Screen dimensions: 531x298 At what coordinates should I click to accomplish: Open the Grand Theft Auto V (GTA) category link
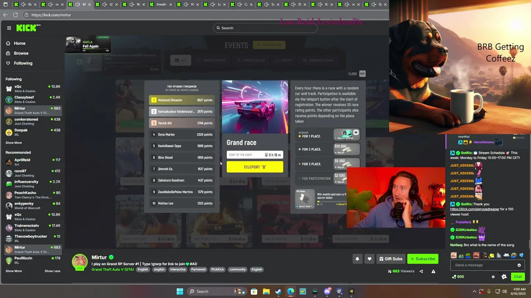tap(112, 269)
